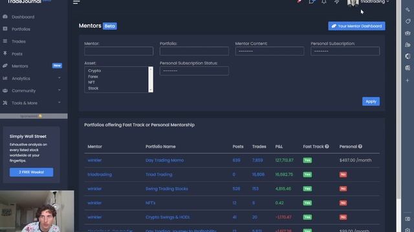Open Analytics from the sidebar
The width and height of the screenshot is (414, 232).
[21, 79]
